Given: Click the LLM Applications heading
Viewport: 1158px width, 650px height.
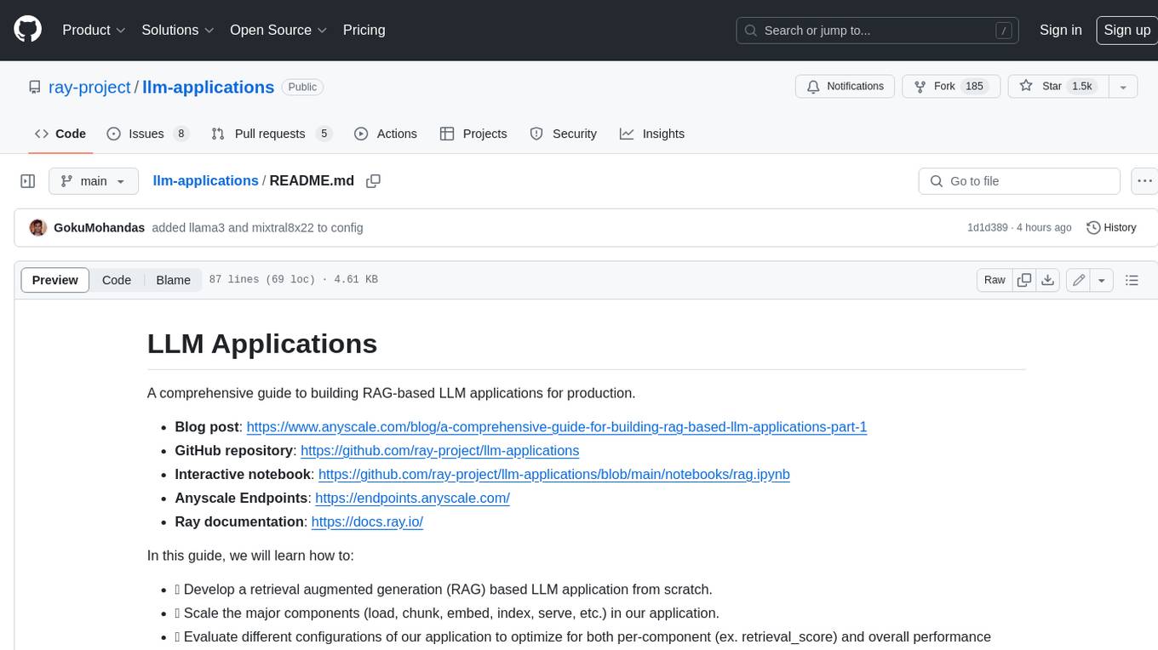Looking at the screenshot, I should [262, 344].
